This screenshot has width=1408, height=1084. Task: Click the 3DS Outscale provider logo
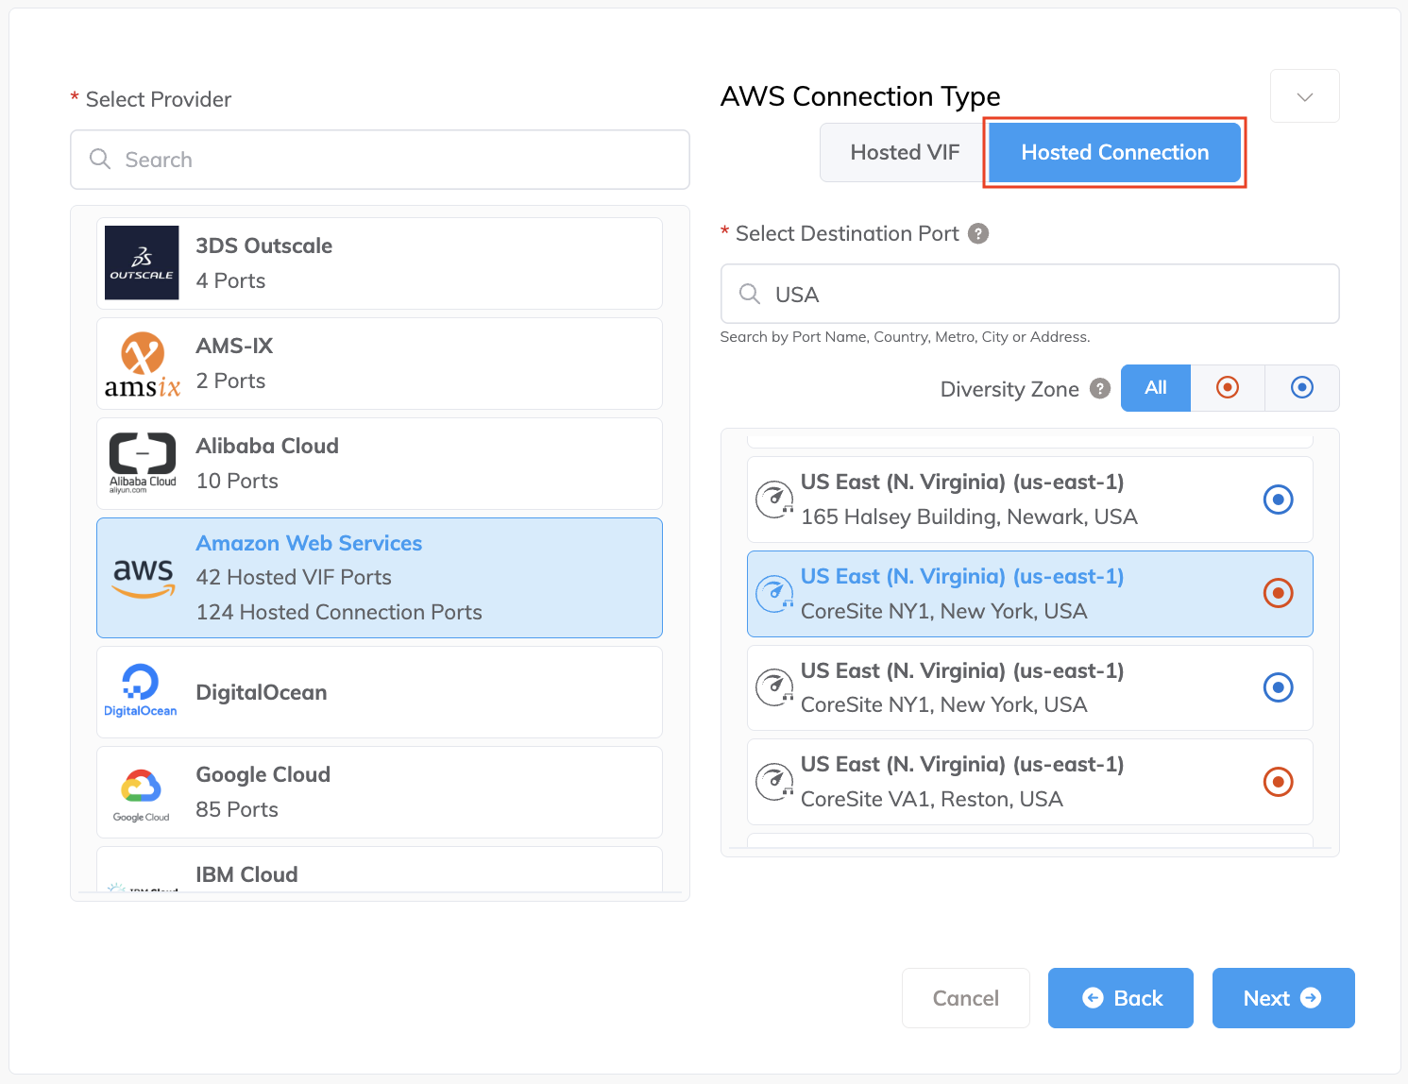pos(142,263)
